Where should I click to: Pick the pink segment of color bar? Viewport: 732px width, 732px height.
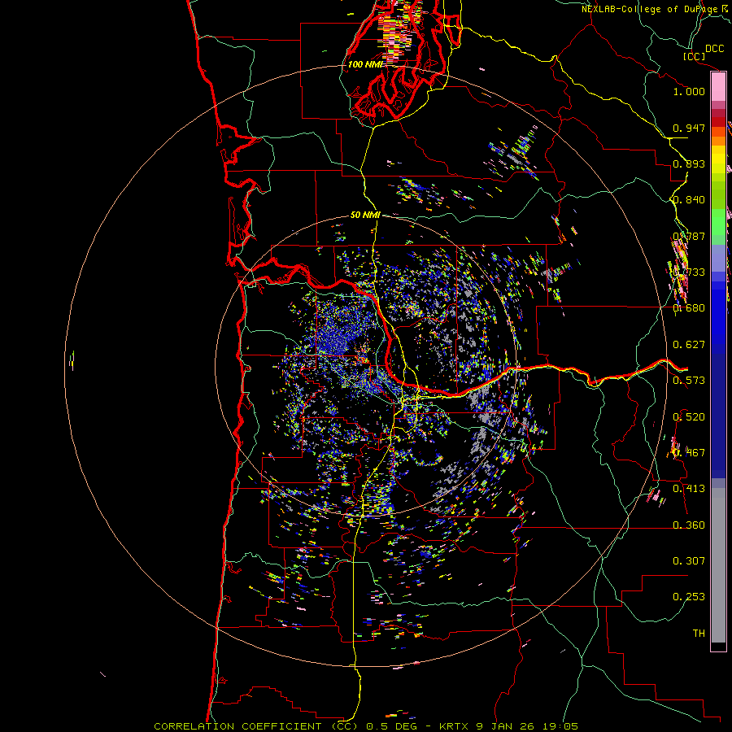pyautogui.click(x=718, y=87)
